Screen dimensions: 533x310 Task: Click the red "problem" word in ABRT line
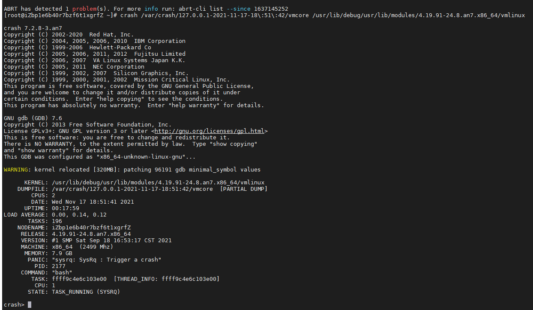coord(84,9)
